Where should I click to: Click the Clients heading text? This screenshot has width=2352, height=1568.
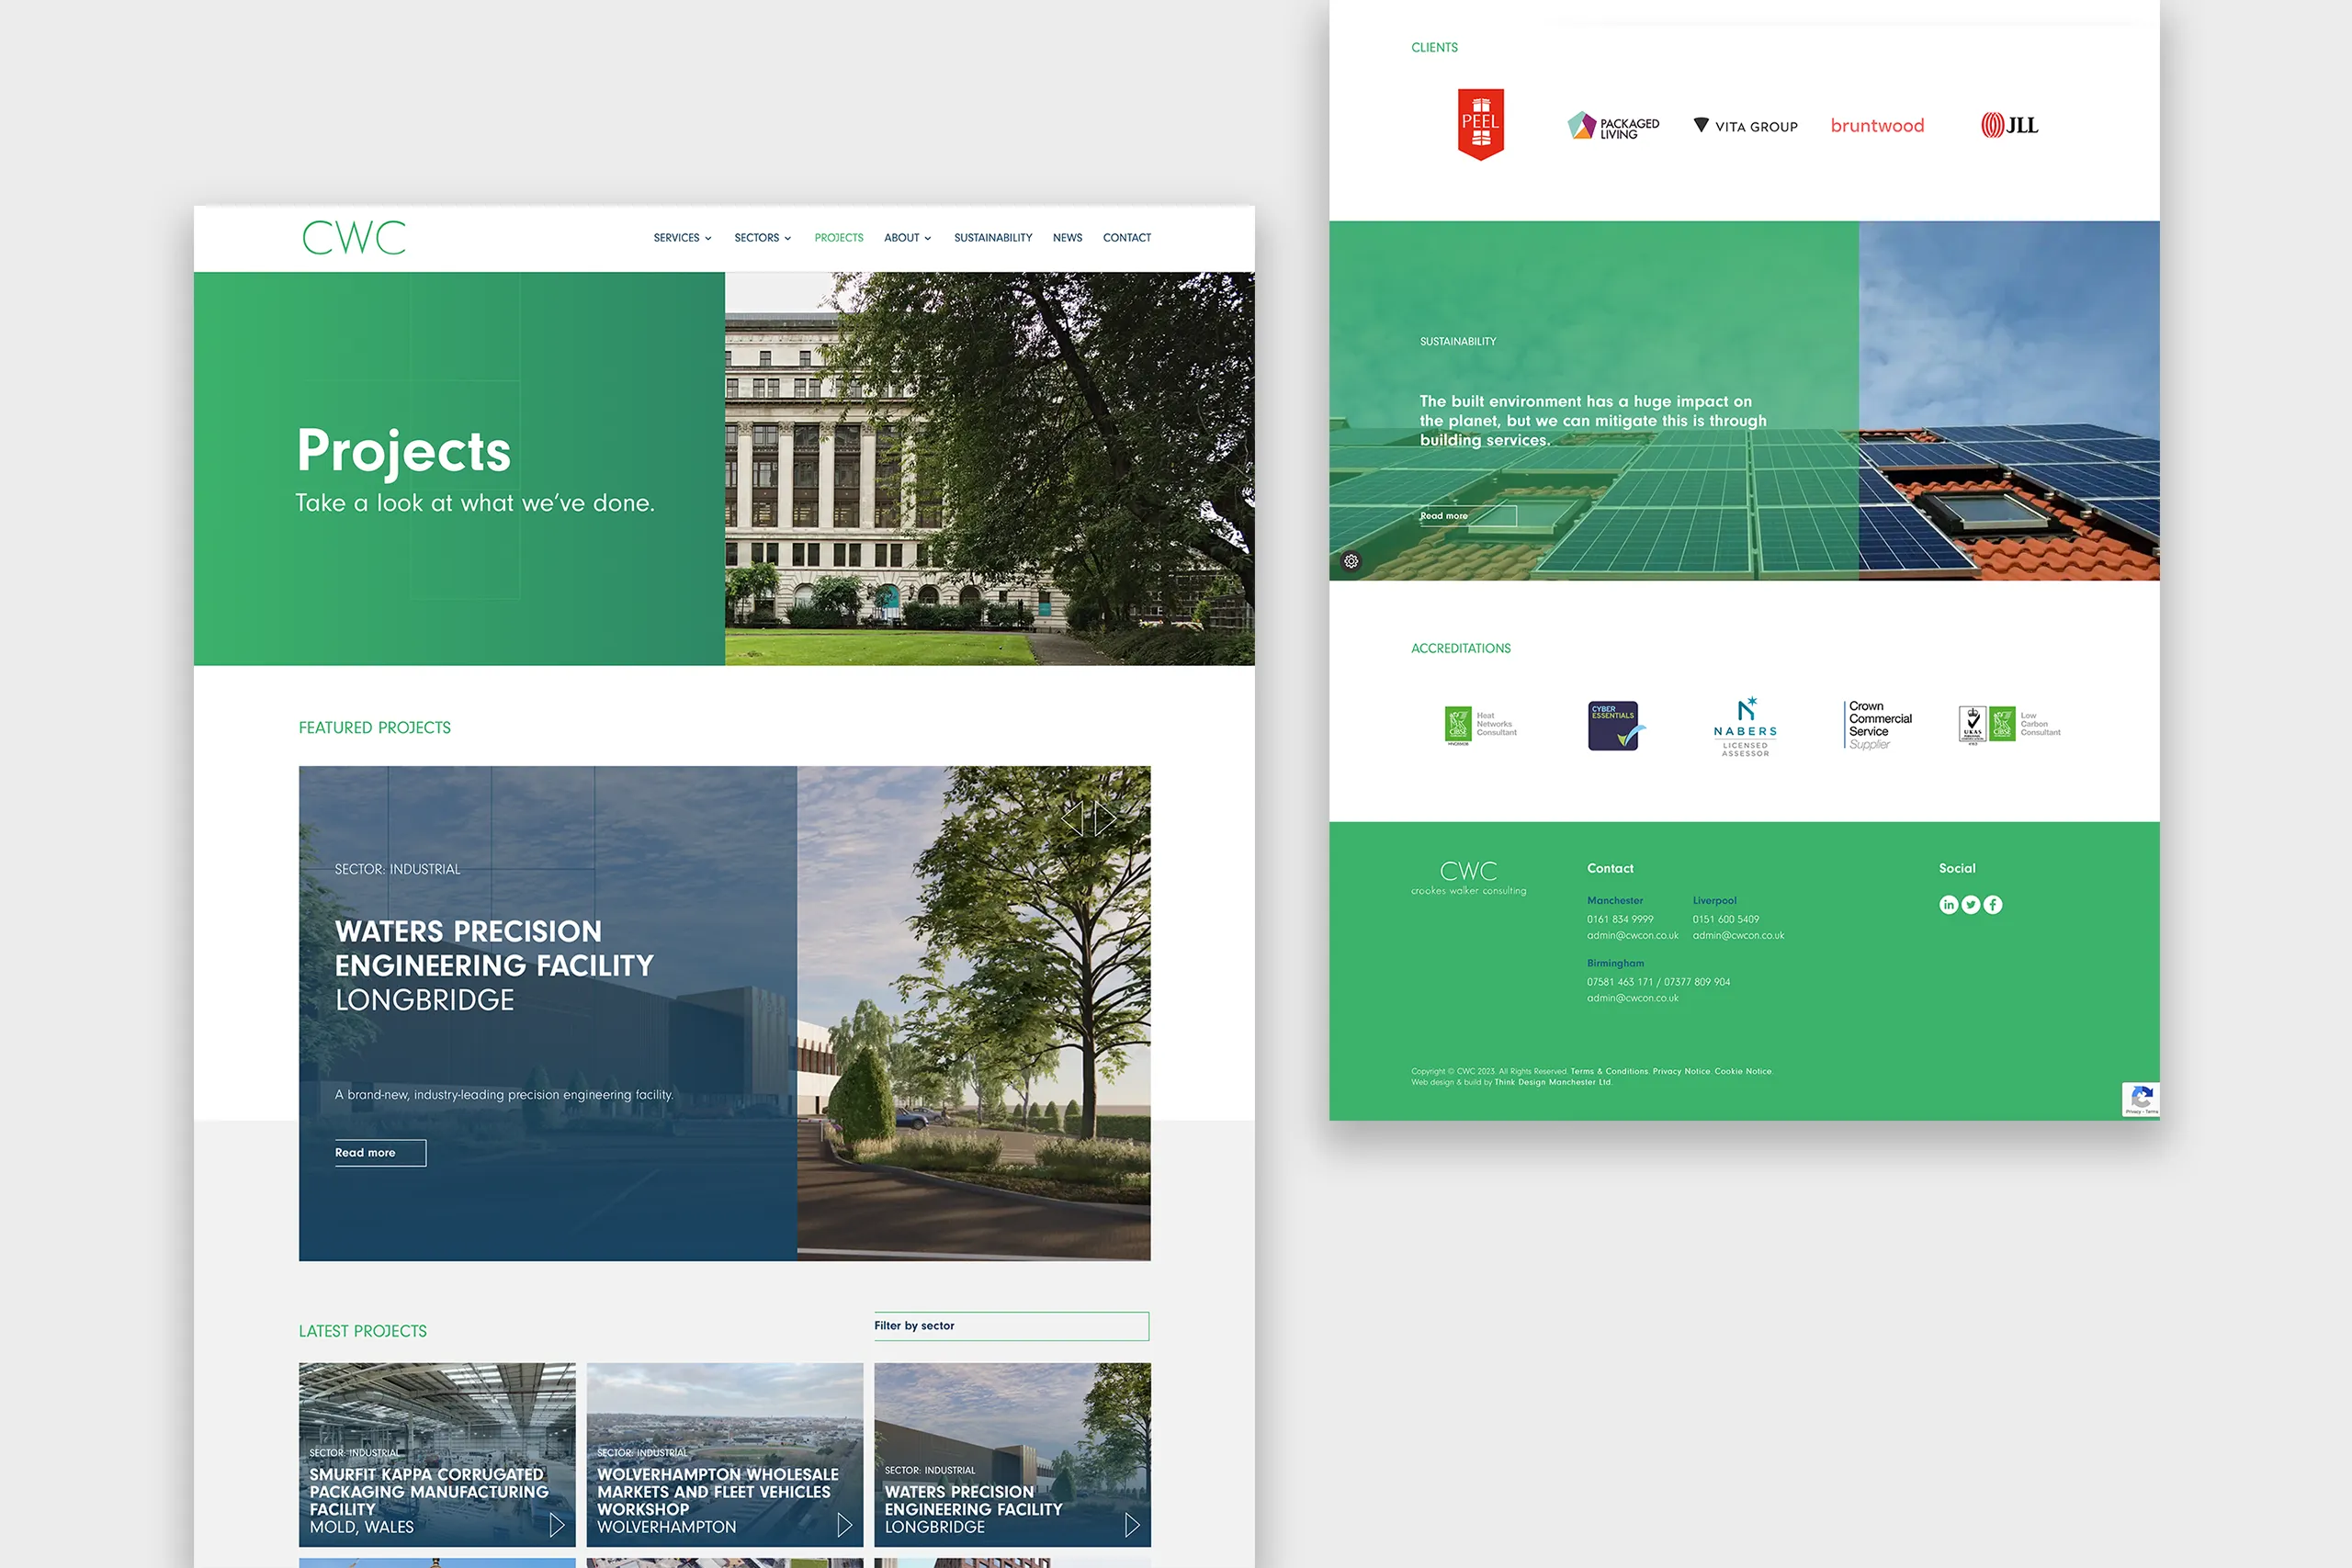[1434, 48]
